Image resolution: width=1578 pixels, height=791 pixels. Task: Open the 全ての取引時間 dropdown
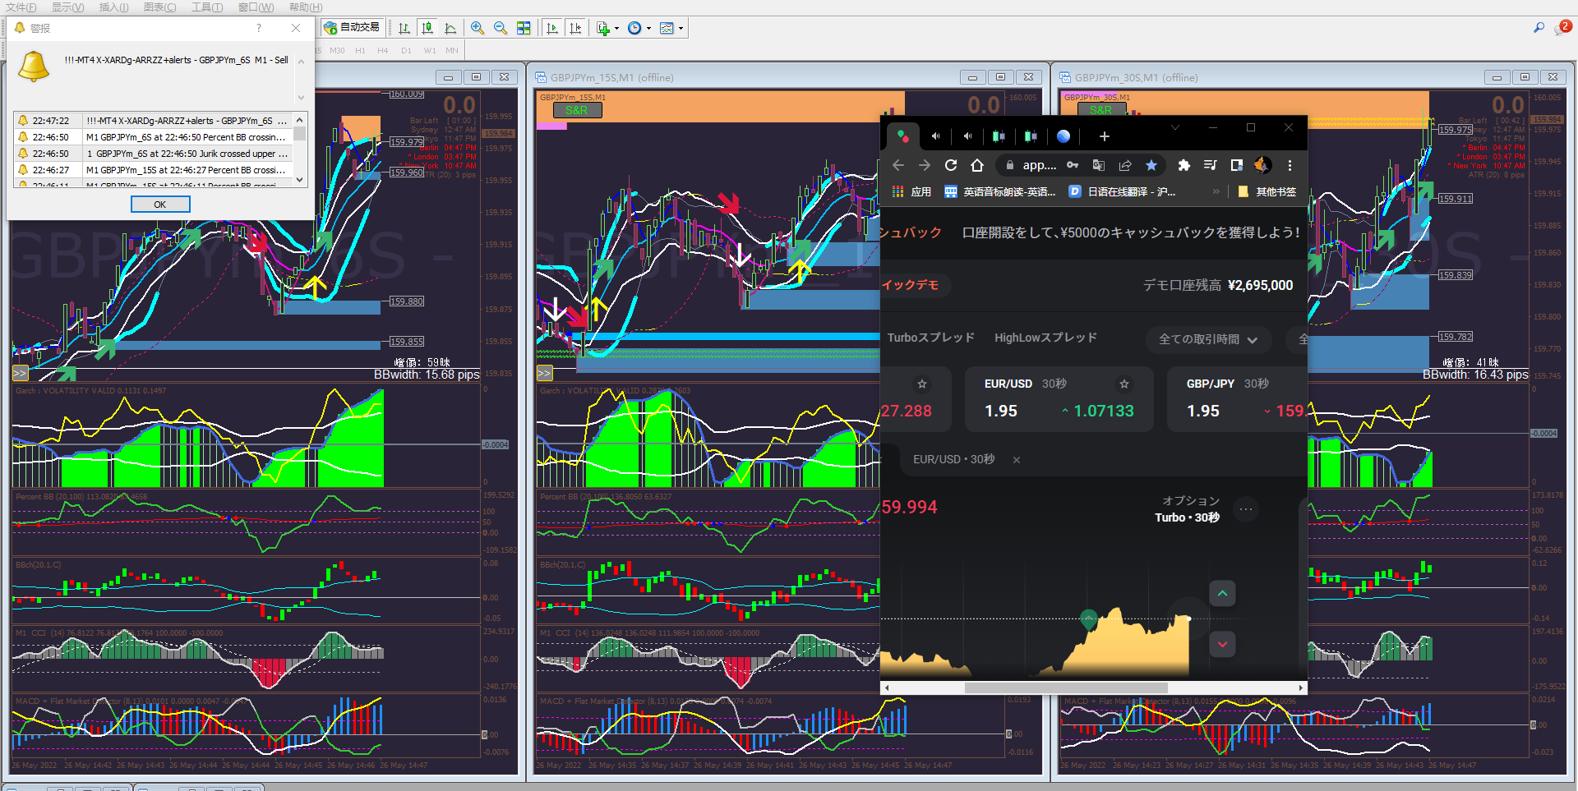1208,339
